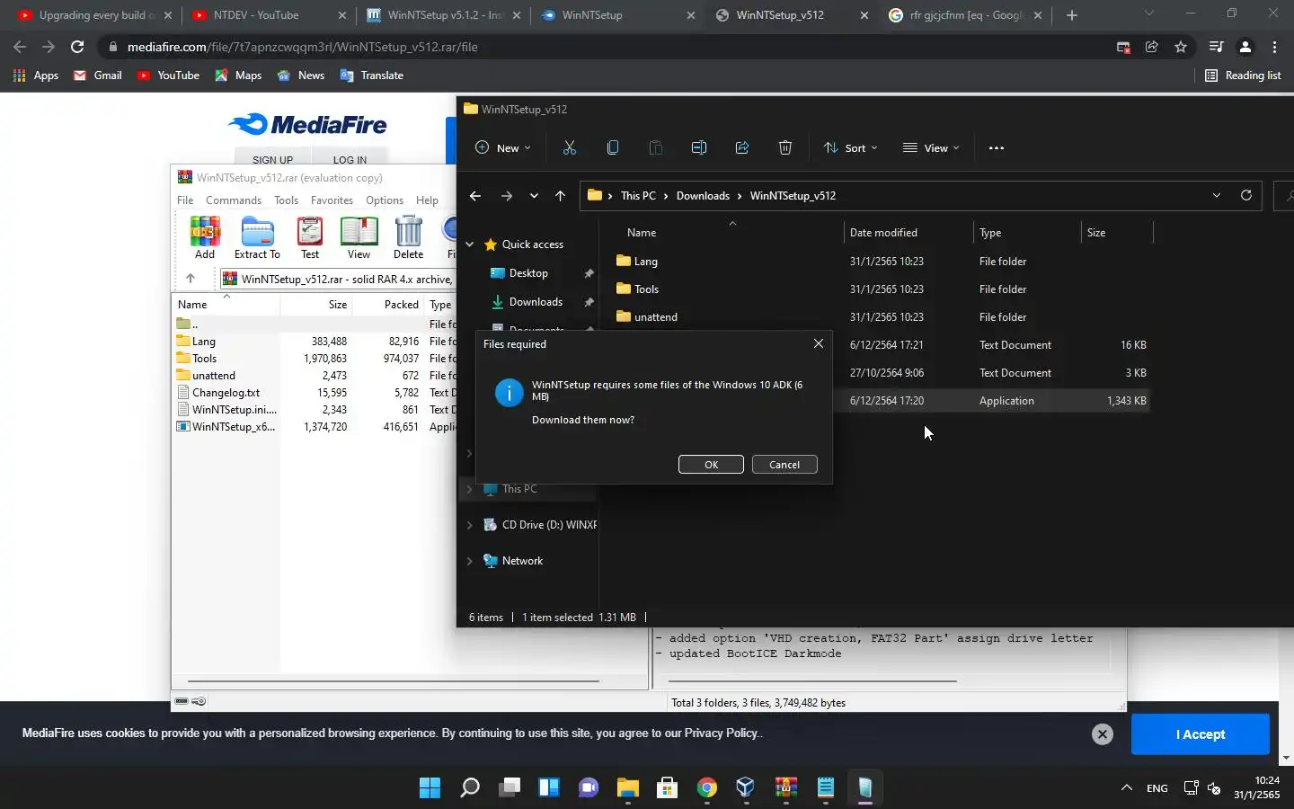Screen dimensions: 1294x809
Task: Open Google Chrome taskbar icon
Action: (x=707, y=788)
